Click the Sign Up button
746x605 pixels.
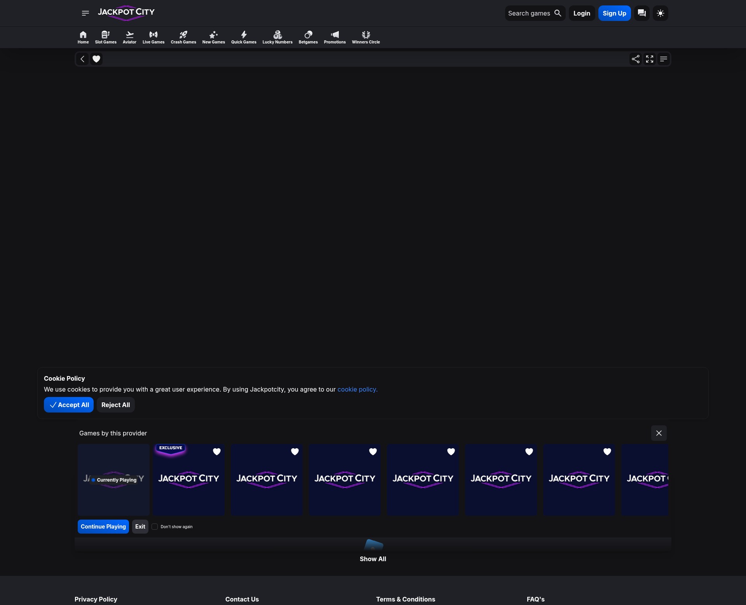coord(614,13)
